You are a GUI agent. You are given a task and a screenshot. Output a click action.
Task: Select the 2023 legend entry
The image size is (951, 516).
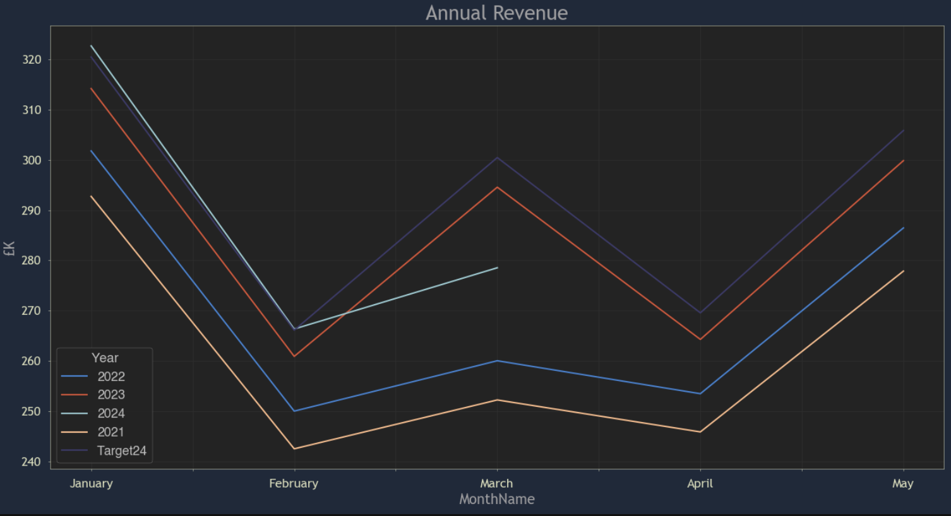tap(93, 395)
